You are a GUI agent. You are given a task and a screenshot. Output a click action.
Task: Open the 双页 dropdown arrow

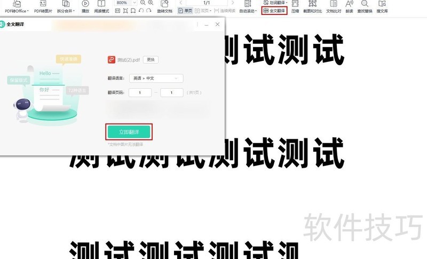(x=210, y=11)
